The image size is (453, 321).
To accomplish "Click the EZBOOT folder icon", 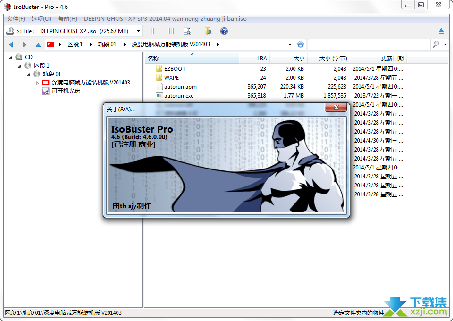I will [x=159, y=68].
